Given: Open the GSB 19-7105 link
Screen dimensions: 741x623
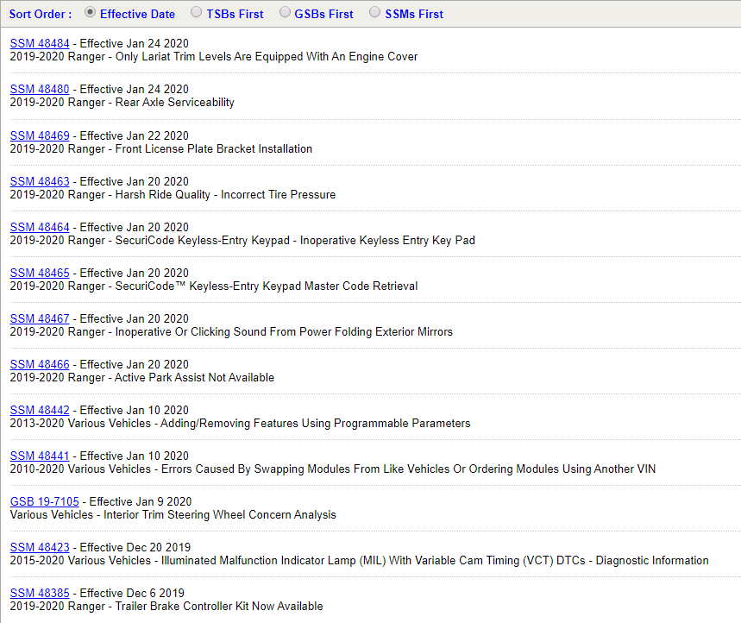Looking at the screenshot, I should pos(44,502).
